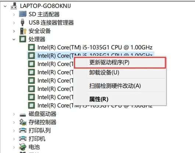
Task: Click the LAPTOP-GO8OKNIJ computer icon
Action: tap(14, 6)
